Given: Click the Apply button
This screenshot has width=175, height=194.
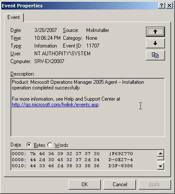Looking at the screenshot, I should (x=155, y=184).
